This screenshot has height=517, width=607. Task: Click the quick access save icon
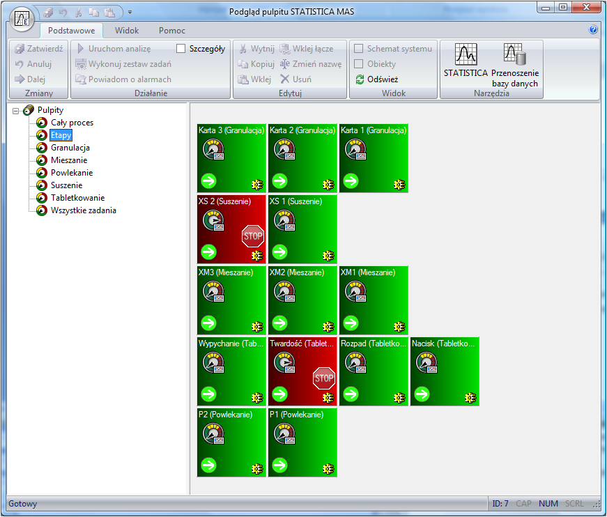tap(48, 13)
